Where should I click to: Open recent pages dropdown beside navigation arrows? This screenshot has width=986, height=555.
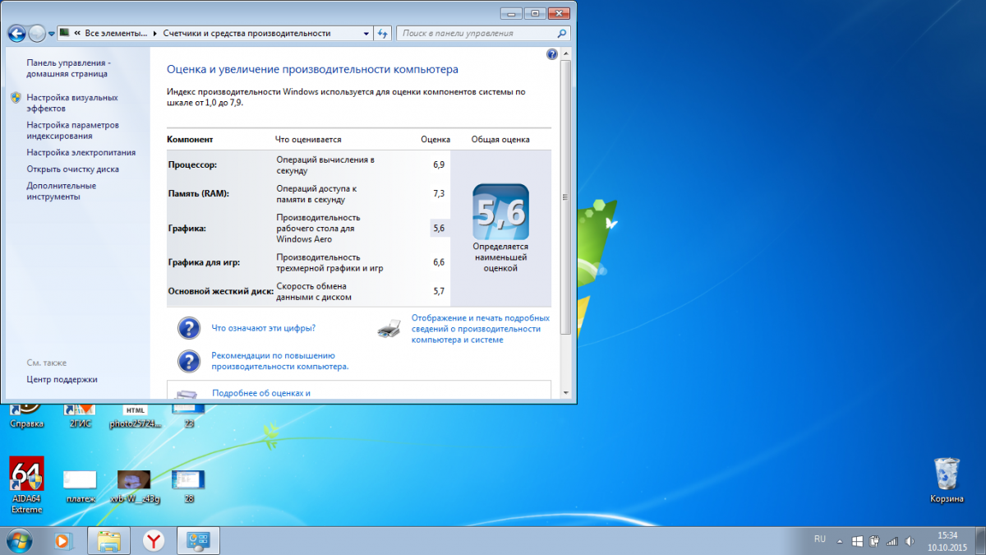point(52,34)
